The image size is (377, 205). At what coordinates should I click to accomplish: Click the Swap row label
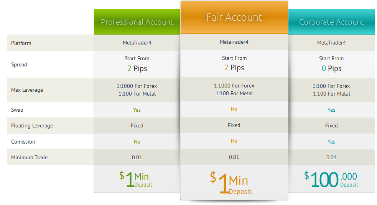pyautogui.click(x=17, y=110)
